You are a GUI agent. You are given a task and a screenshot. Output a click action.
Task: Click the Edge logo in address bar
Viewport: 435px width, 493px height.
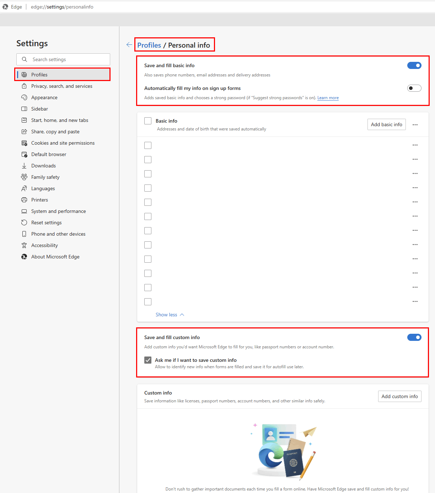pos(5,7)
